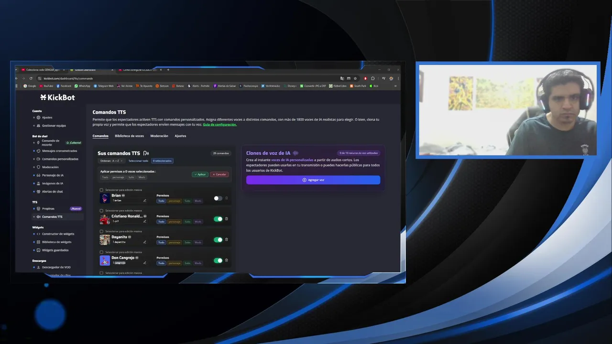
Task: Reload the page in Chrome
Action: pyautogui.click(x=31, y=78)
